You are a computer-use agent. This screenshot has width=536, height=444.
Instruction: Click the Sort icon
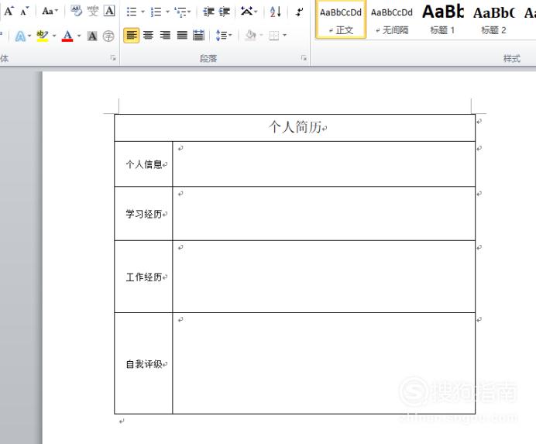[x=276, y=12]
